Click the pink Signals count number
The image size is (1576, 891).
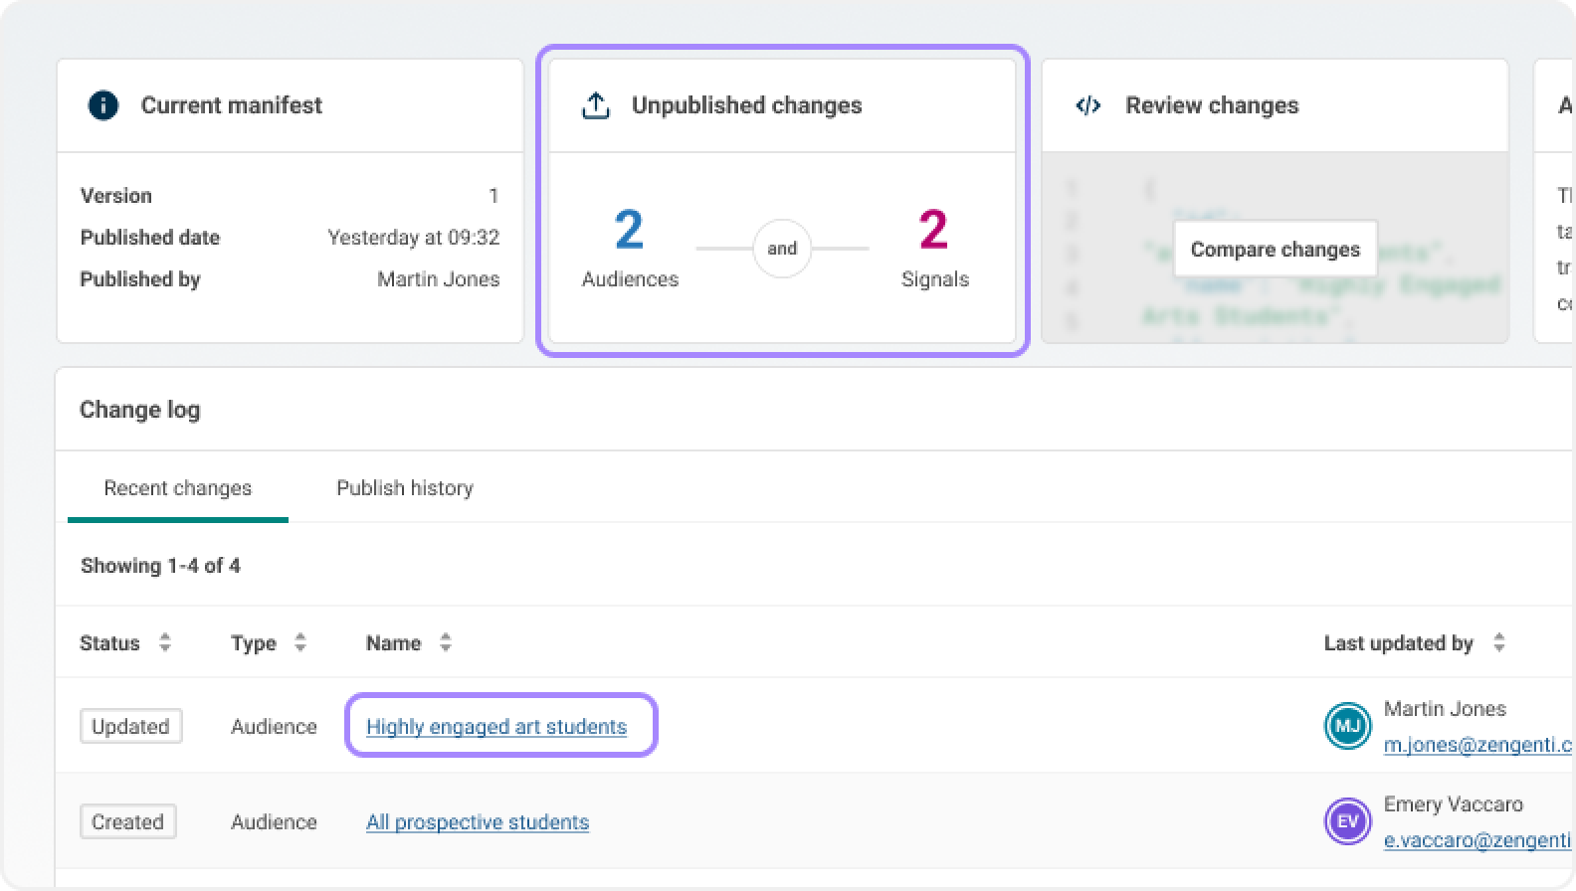point(933,230)
